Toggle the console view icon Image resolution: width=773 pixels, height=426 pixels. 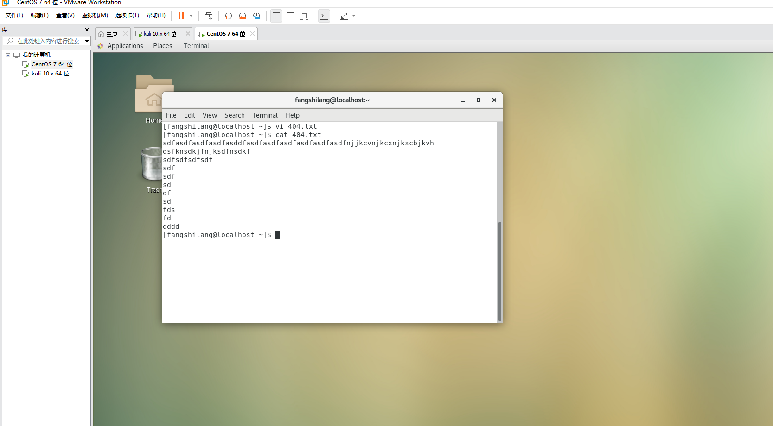tap(324, 16)
